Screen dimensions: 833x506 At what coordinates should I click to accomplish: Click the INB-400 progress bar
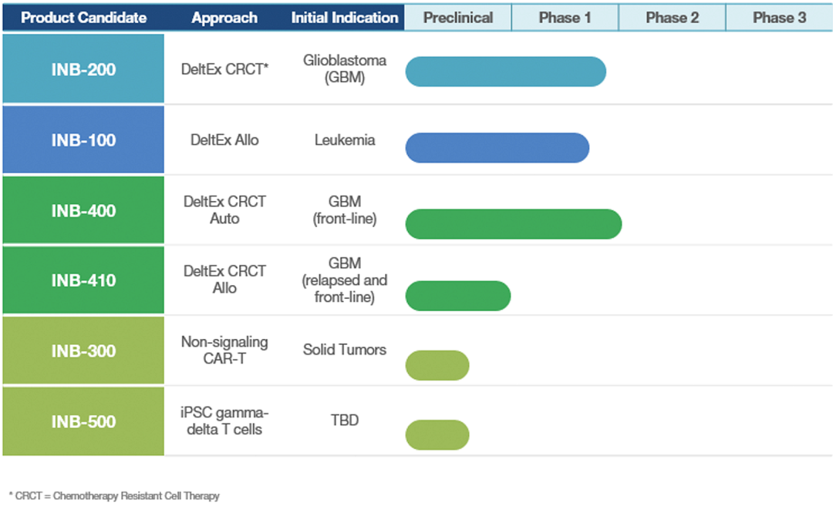click(x=514, y=224)
